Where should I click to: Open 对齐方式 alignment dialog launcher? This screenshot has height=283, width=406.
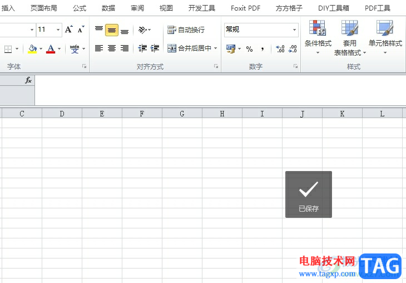point(216,66)
